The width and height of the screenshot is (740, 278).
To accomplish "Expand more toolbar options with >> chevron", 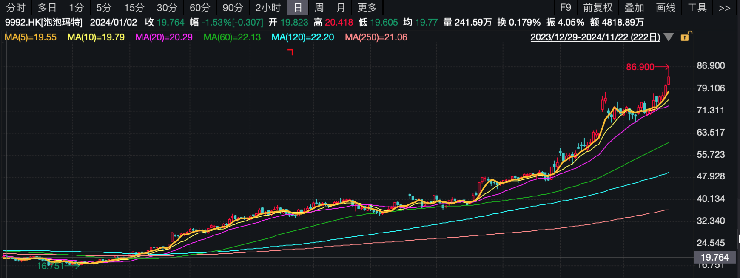I will 724,8.
